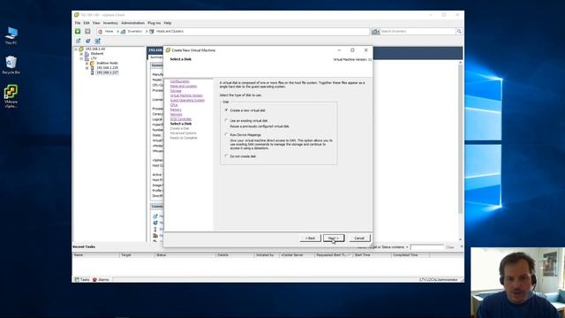
Task: Select Use an existing virtual disk option
Action: pos(226,120)
